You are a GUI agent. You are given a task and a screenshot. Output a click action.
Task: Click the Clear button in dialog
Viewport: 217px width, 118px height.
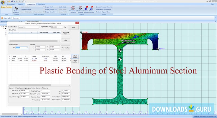[x=66, y=40]
